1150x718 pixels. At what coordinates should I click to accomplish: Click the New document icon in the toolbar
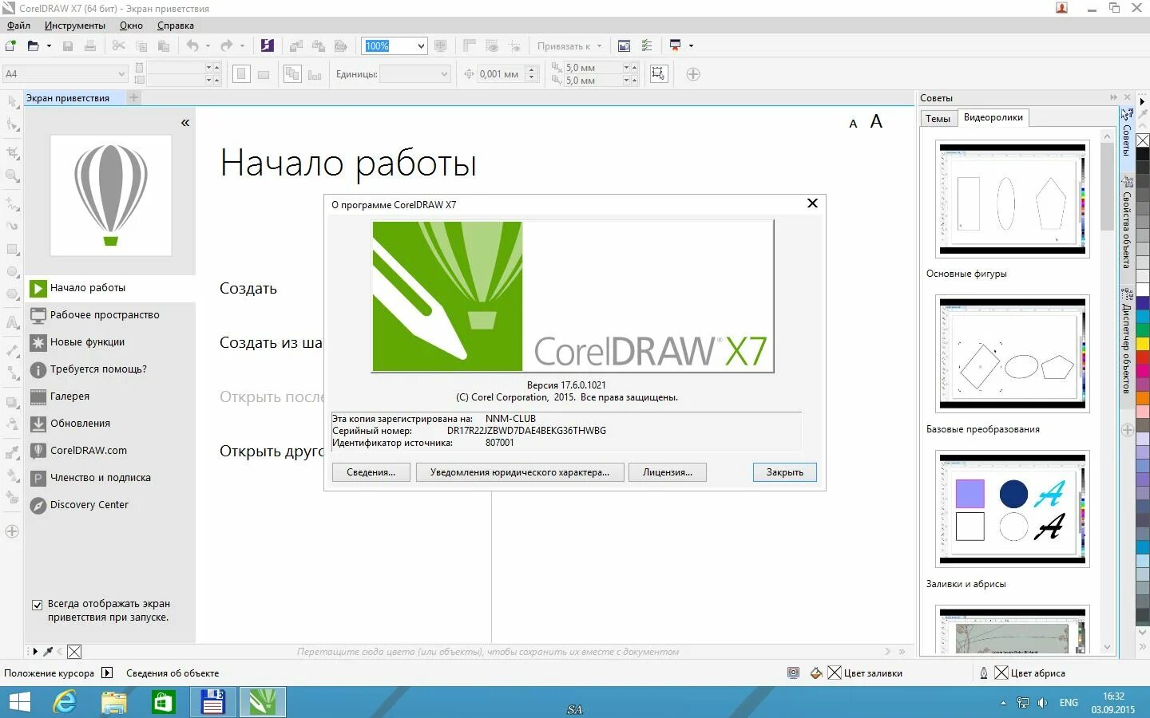10,45
